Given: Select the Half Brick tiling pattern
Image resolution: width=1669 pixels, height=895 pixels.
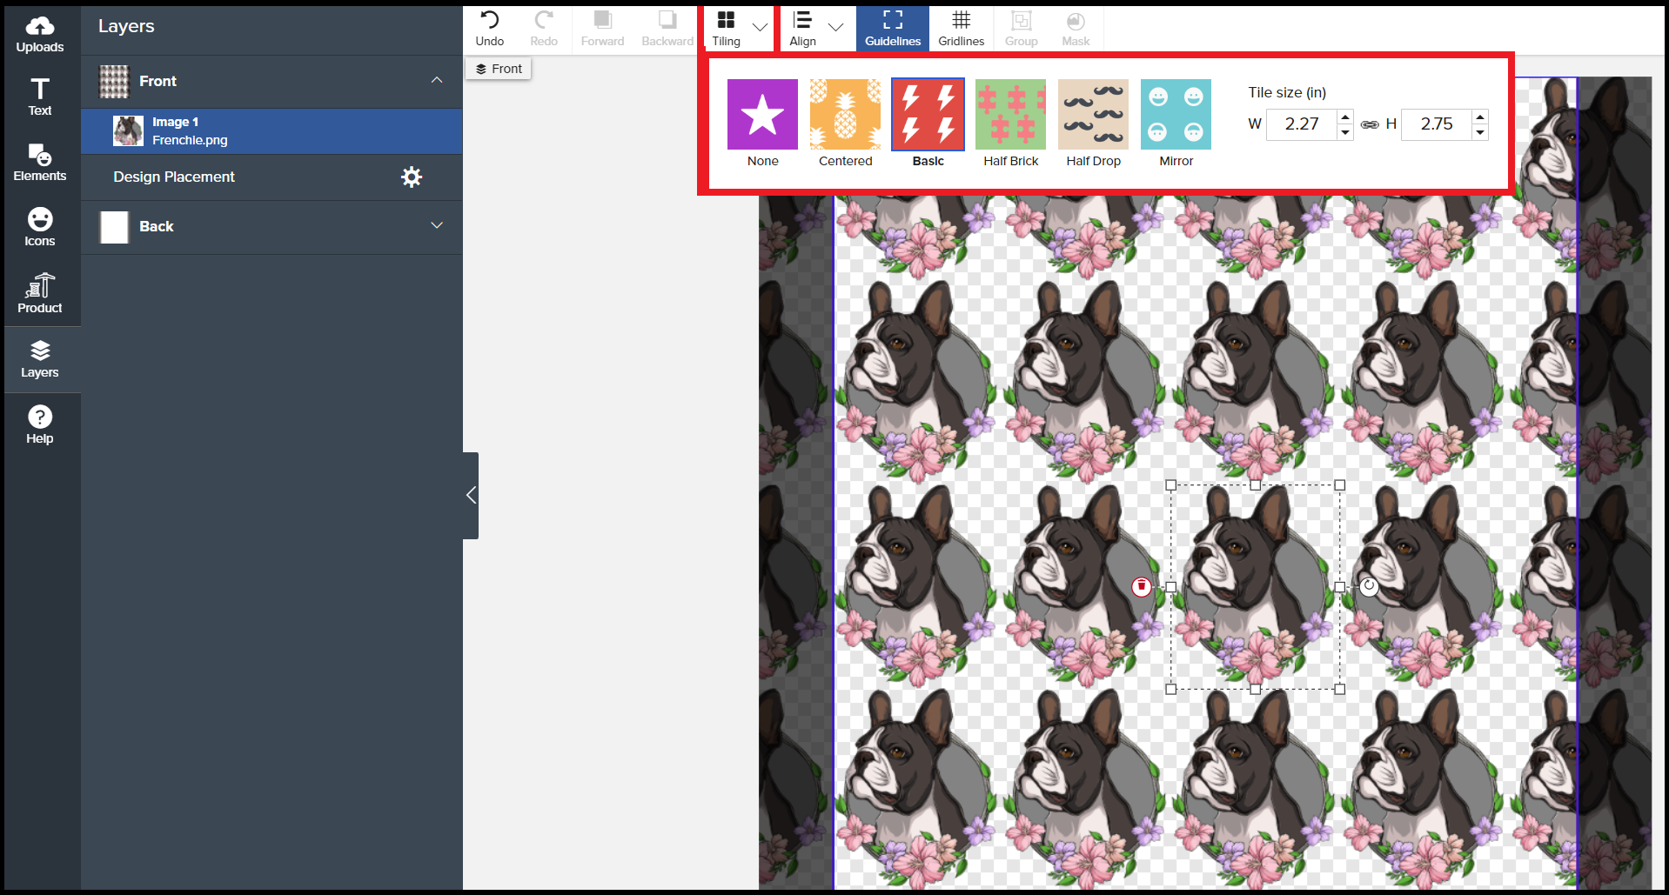Looking at the screenshot, I should 1010,124.
